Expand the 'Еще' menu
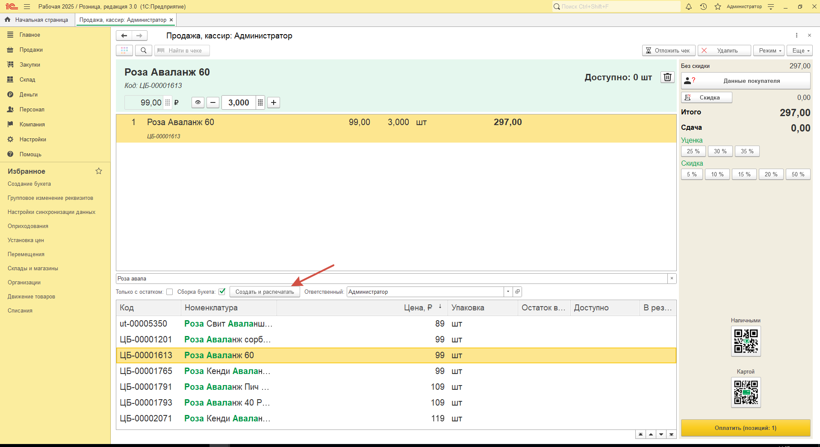Image resolution: width=820 pixels, height=447 pixels. pos(800,50)
